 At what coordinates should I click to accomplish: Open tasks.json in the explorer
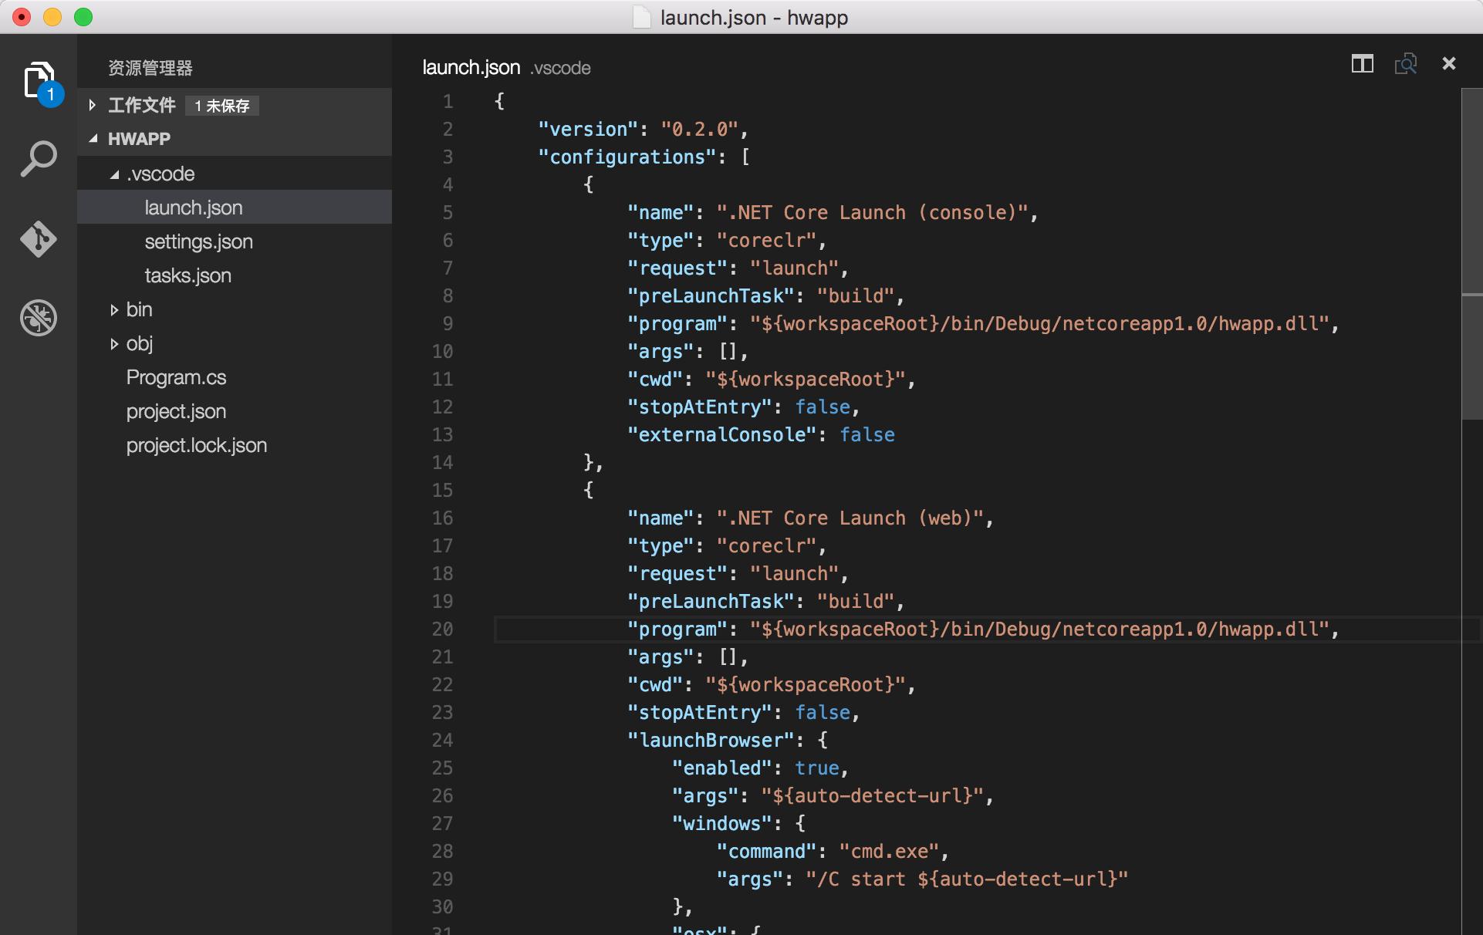coord(235,275)
